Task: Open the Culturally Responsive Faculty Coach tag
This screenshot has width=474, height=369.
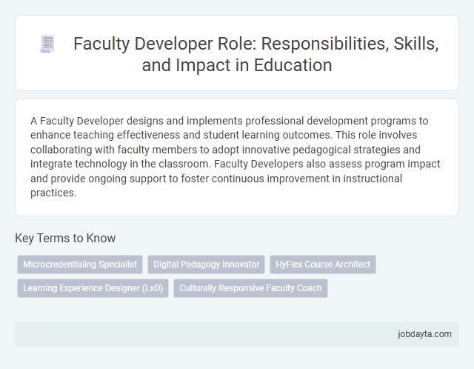Action: pos(250,288)
